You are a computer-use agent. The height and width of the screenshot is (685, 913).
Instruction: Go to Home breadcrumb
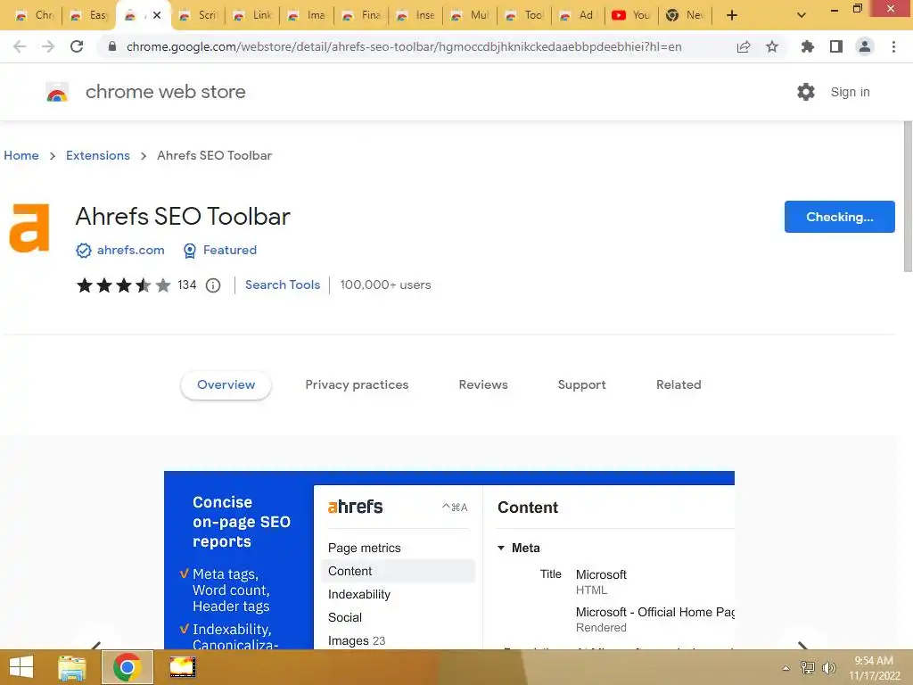tap(21, 155)
